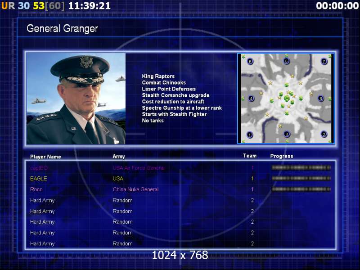Click start position 2 on minimap

point(324,134)
